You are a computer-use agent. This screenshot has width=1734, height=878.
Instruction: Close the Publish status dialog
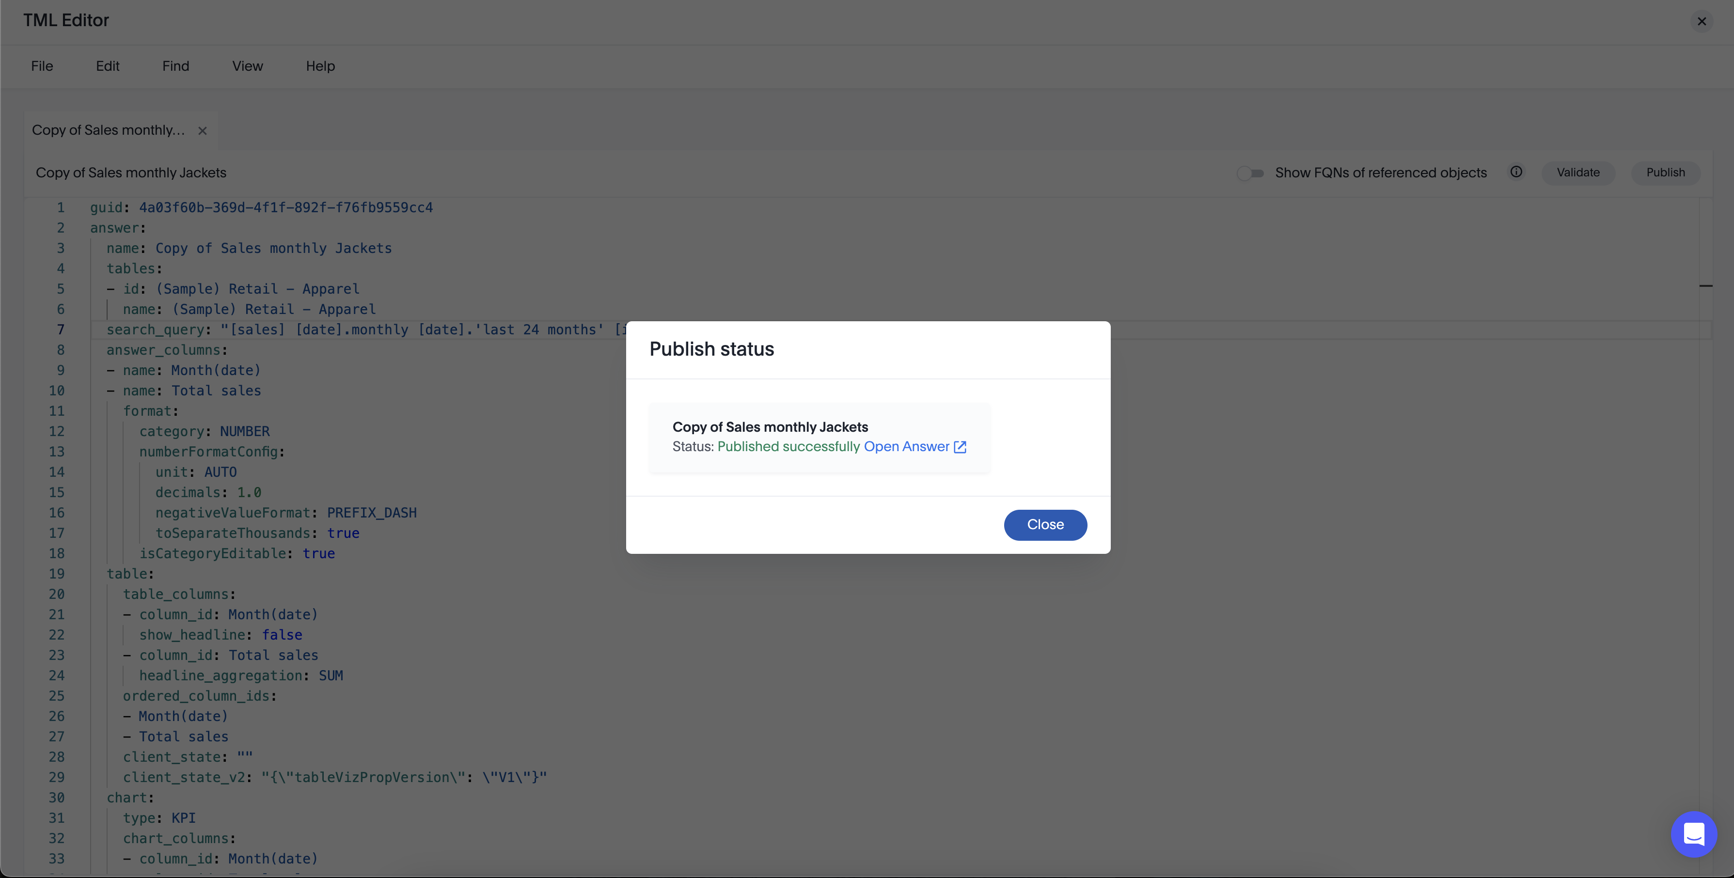[x=1045, y=525]
